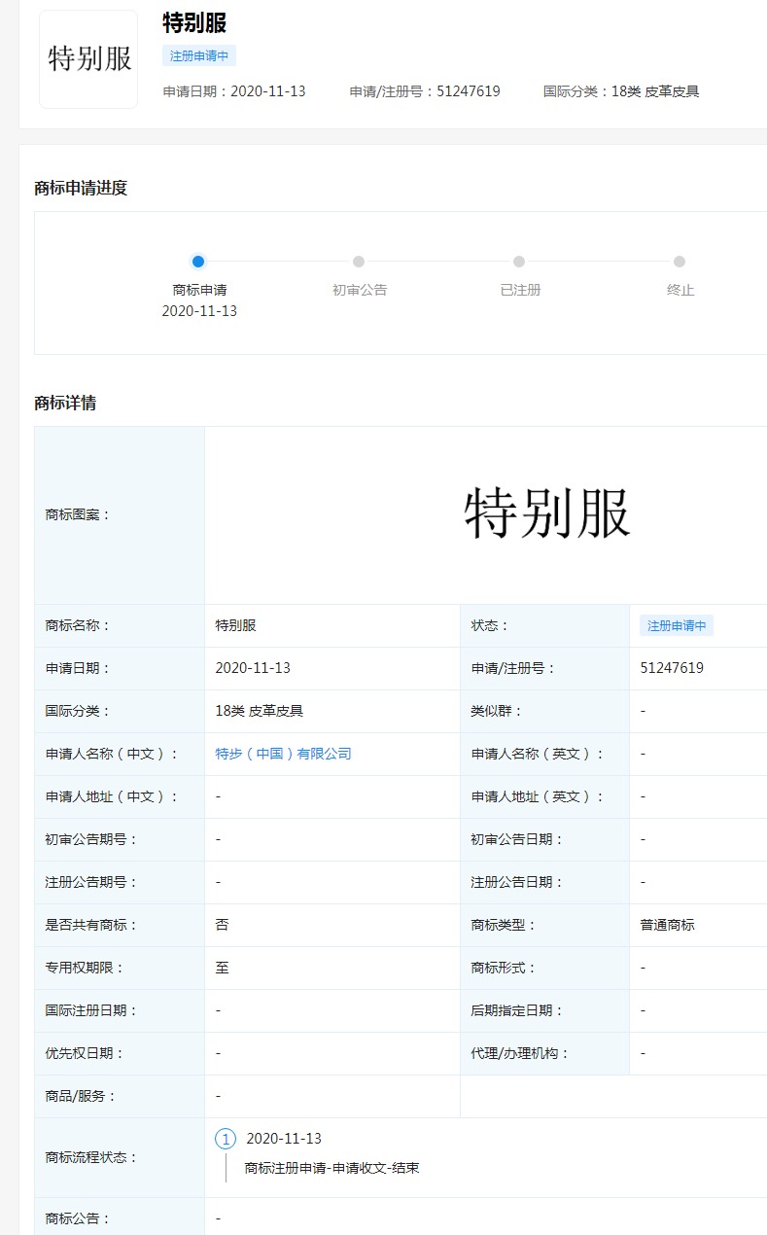Click the 申请/注册号 51247619 text in header
The height and width of the screenshot is (1235, 767).
(425, 91)
